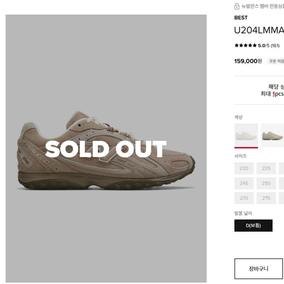Open the (161) reviews count link
Image resolution: width=284 pixels, height=284 pixels.
pos(275,45)
